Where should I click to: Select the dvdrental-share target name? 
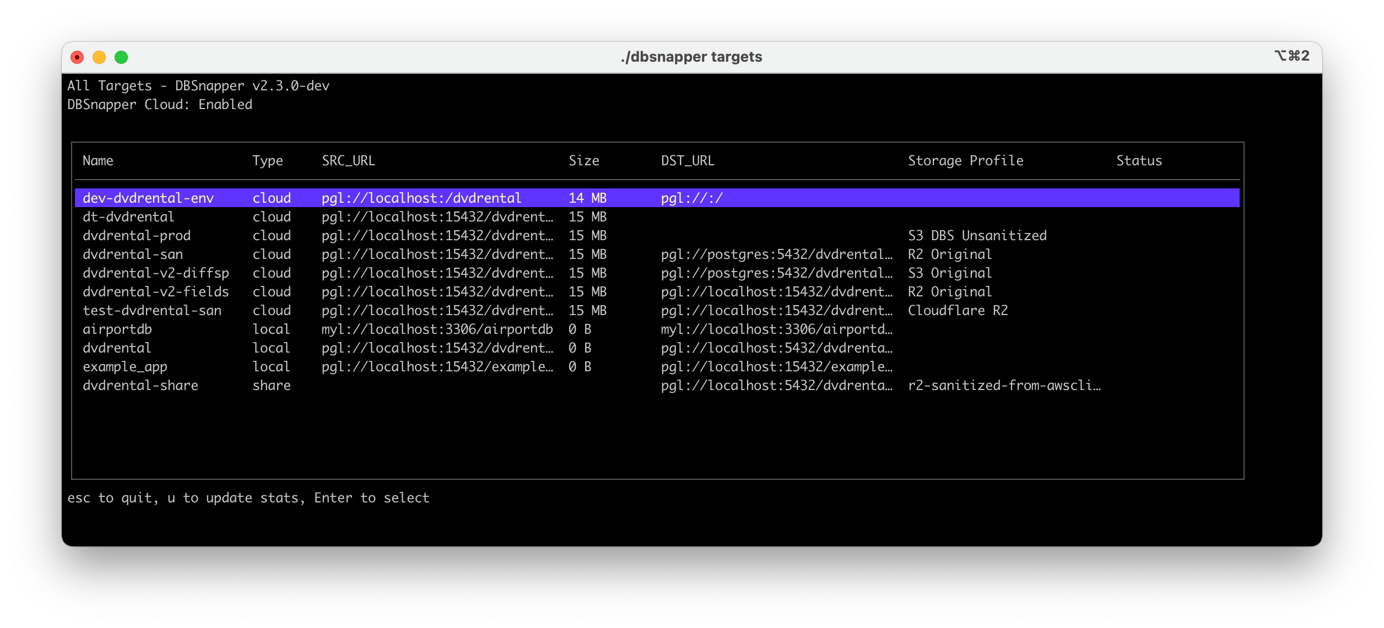coord(140,385)
